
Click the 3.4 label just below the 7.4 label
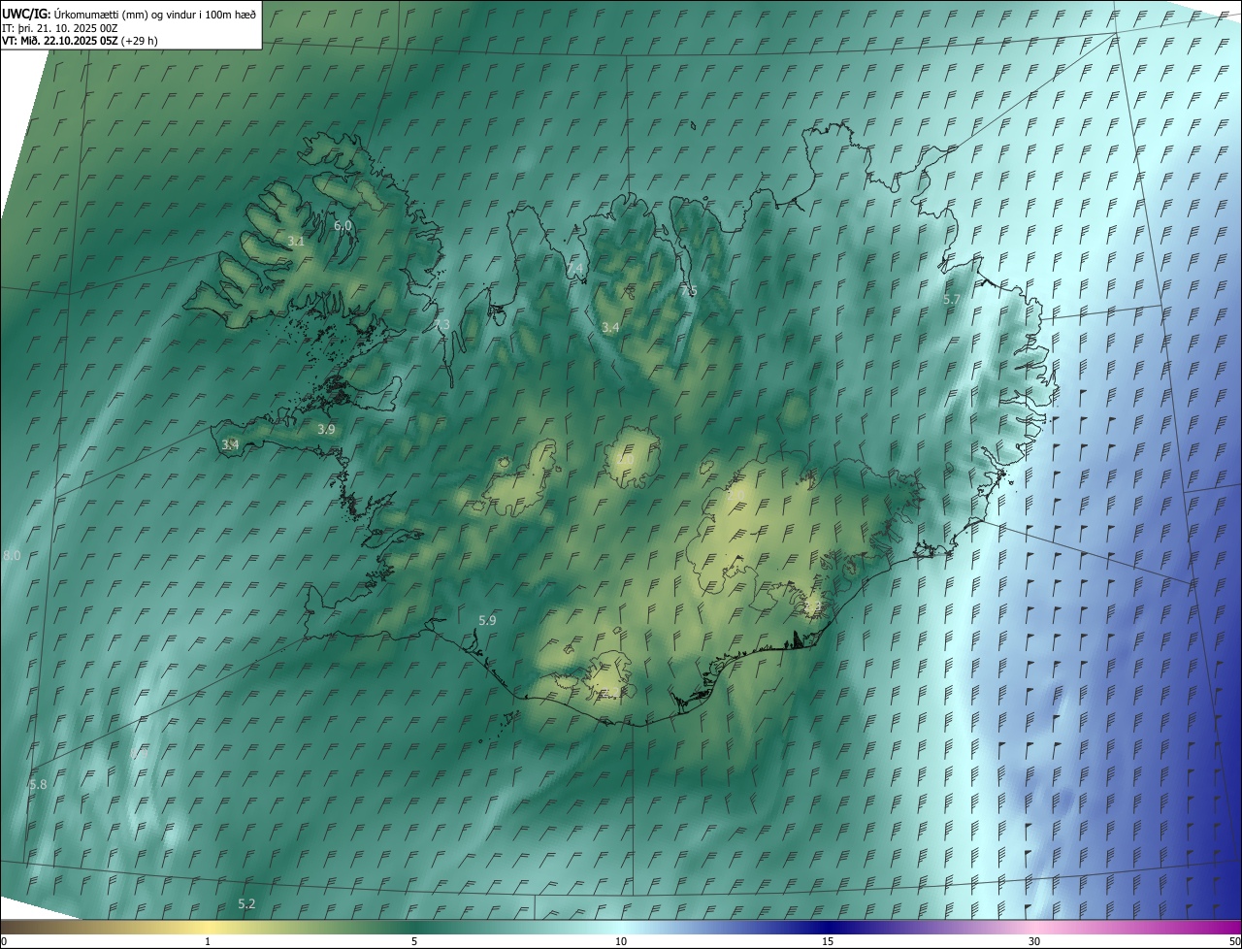pyautogui.click(x=609, y=328)
